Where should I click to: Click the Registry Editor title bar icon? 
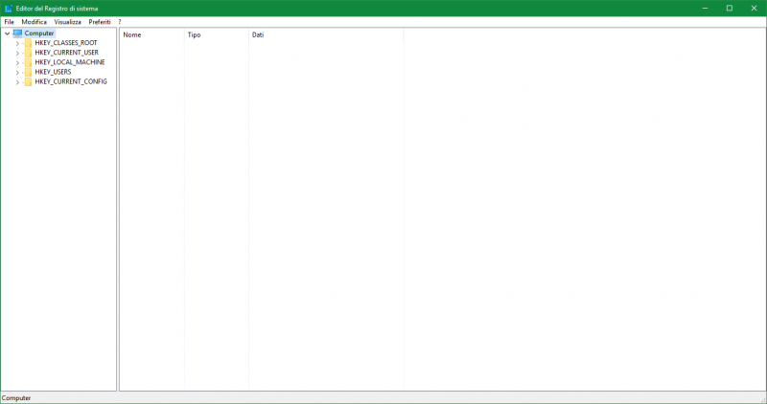pyautogui.click(x=9, y=9)
